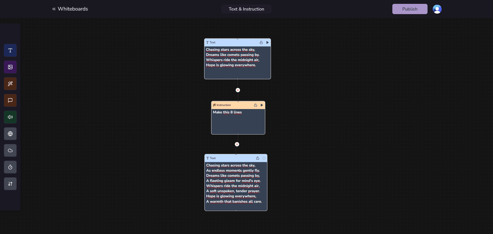Toggle lock on the bottom Text node
This screenshot has height=234, width=493.
(x=258, y=158)
